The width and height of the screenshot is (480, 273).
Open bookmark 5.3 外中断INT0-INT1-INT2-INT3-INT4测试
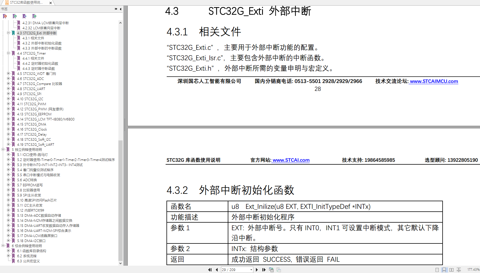(x=50, y=165)
